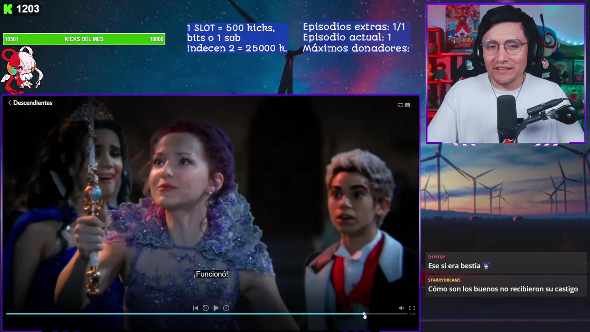Image resolution: width=590 pixels, height=332 pixels.
Task: Seek on the video timeline bar
Action: [206, 314]
